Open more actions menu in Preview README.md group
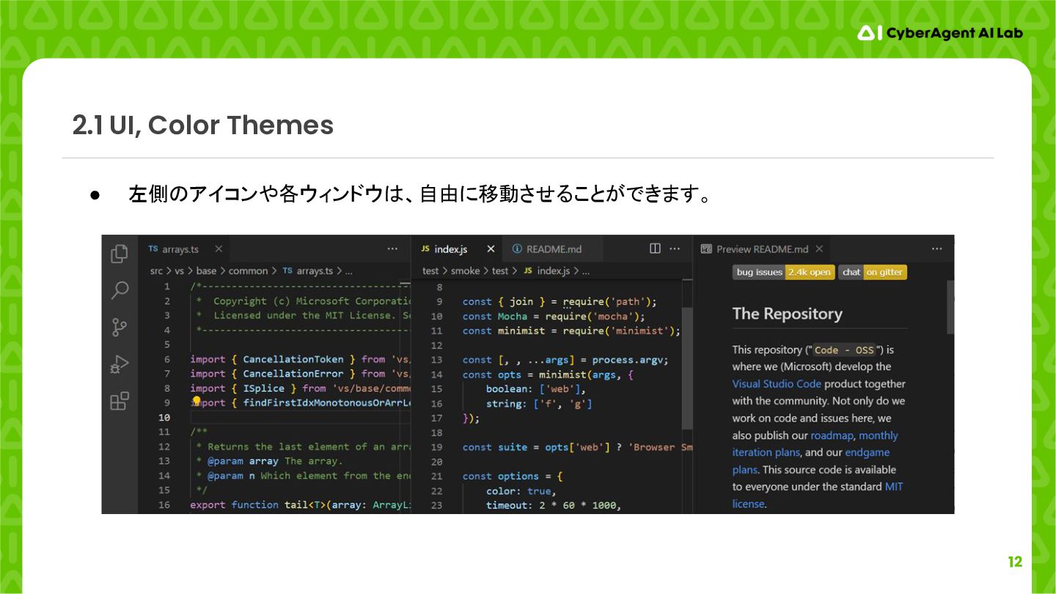The height and width of the screenshot is (594, 1056). [x=936, y=249]
